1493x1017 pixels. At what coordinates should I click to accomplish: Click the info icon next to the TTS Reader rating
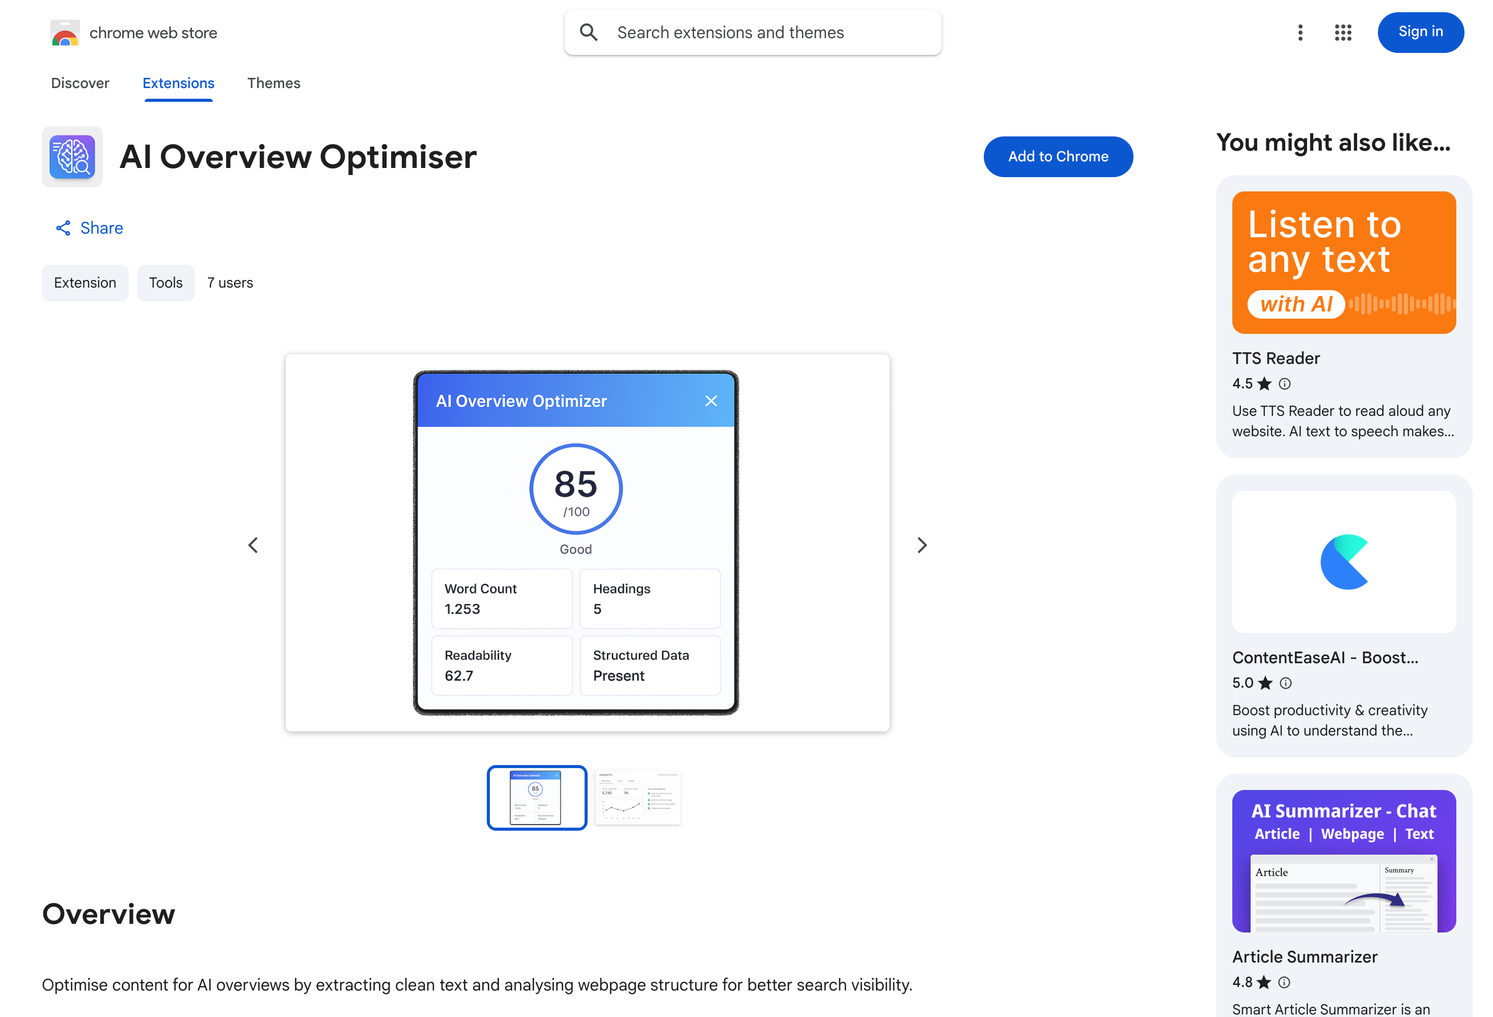1284,384
